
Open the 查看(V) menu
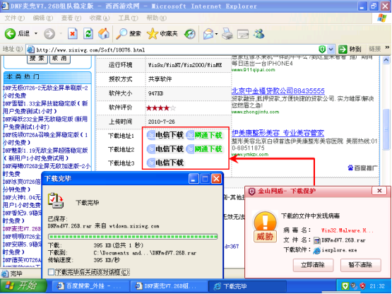coord(71,18)
